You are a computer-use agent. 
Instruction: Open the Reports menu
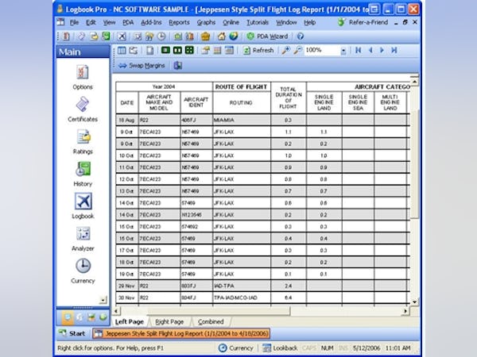[179, 22]
